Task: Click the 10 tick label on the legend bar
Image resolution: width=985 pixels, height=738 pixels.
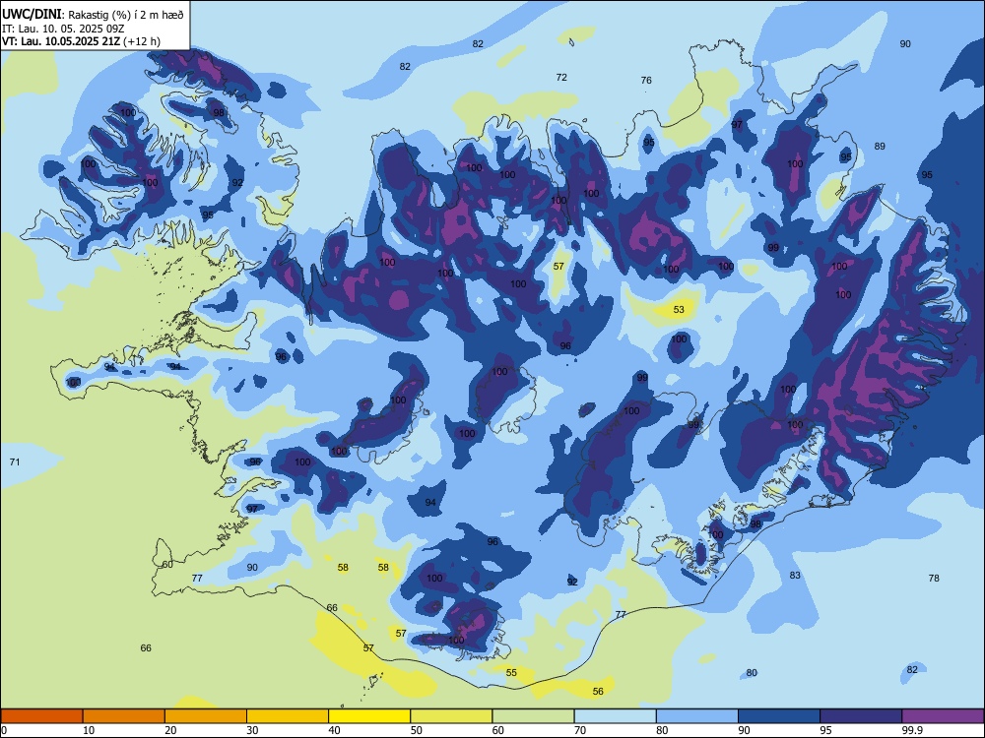Action: tap(89, 730)
